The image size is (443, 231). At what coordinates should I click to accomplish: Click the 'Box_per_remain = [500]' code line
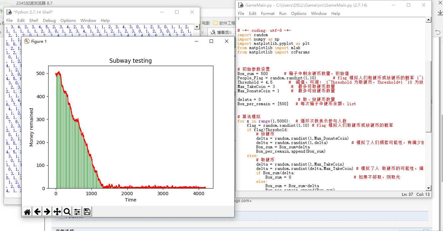[x=263, y=104]
